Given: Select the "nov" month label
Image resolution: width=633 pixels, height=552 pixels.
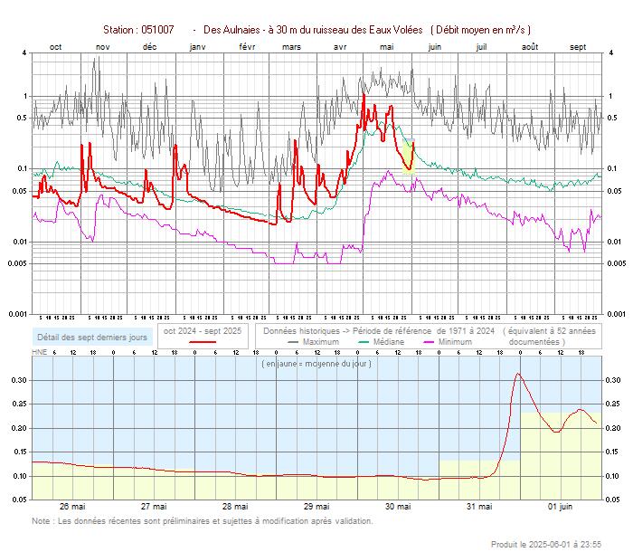Looking at the screenshot, I should pos(103,47).
